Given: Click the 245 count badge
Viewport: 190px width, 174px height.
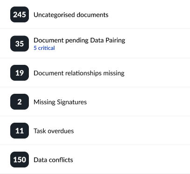Looking at the screenshot, I should pyautogui.click(x=20, y=14).
